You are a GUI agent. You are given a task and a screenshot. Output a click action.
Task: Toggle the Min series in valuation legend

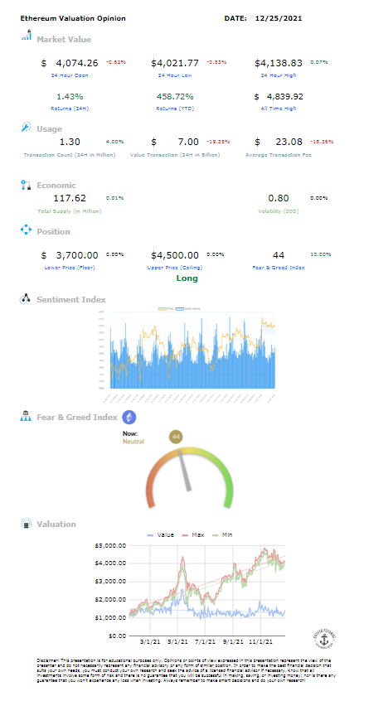[x=224, y=534]
